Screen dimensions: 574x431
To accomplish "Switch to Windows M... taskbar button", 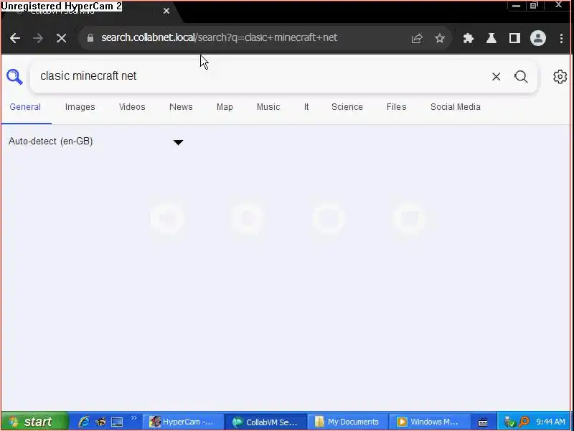I will coord(429,422).
